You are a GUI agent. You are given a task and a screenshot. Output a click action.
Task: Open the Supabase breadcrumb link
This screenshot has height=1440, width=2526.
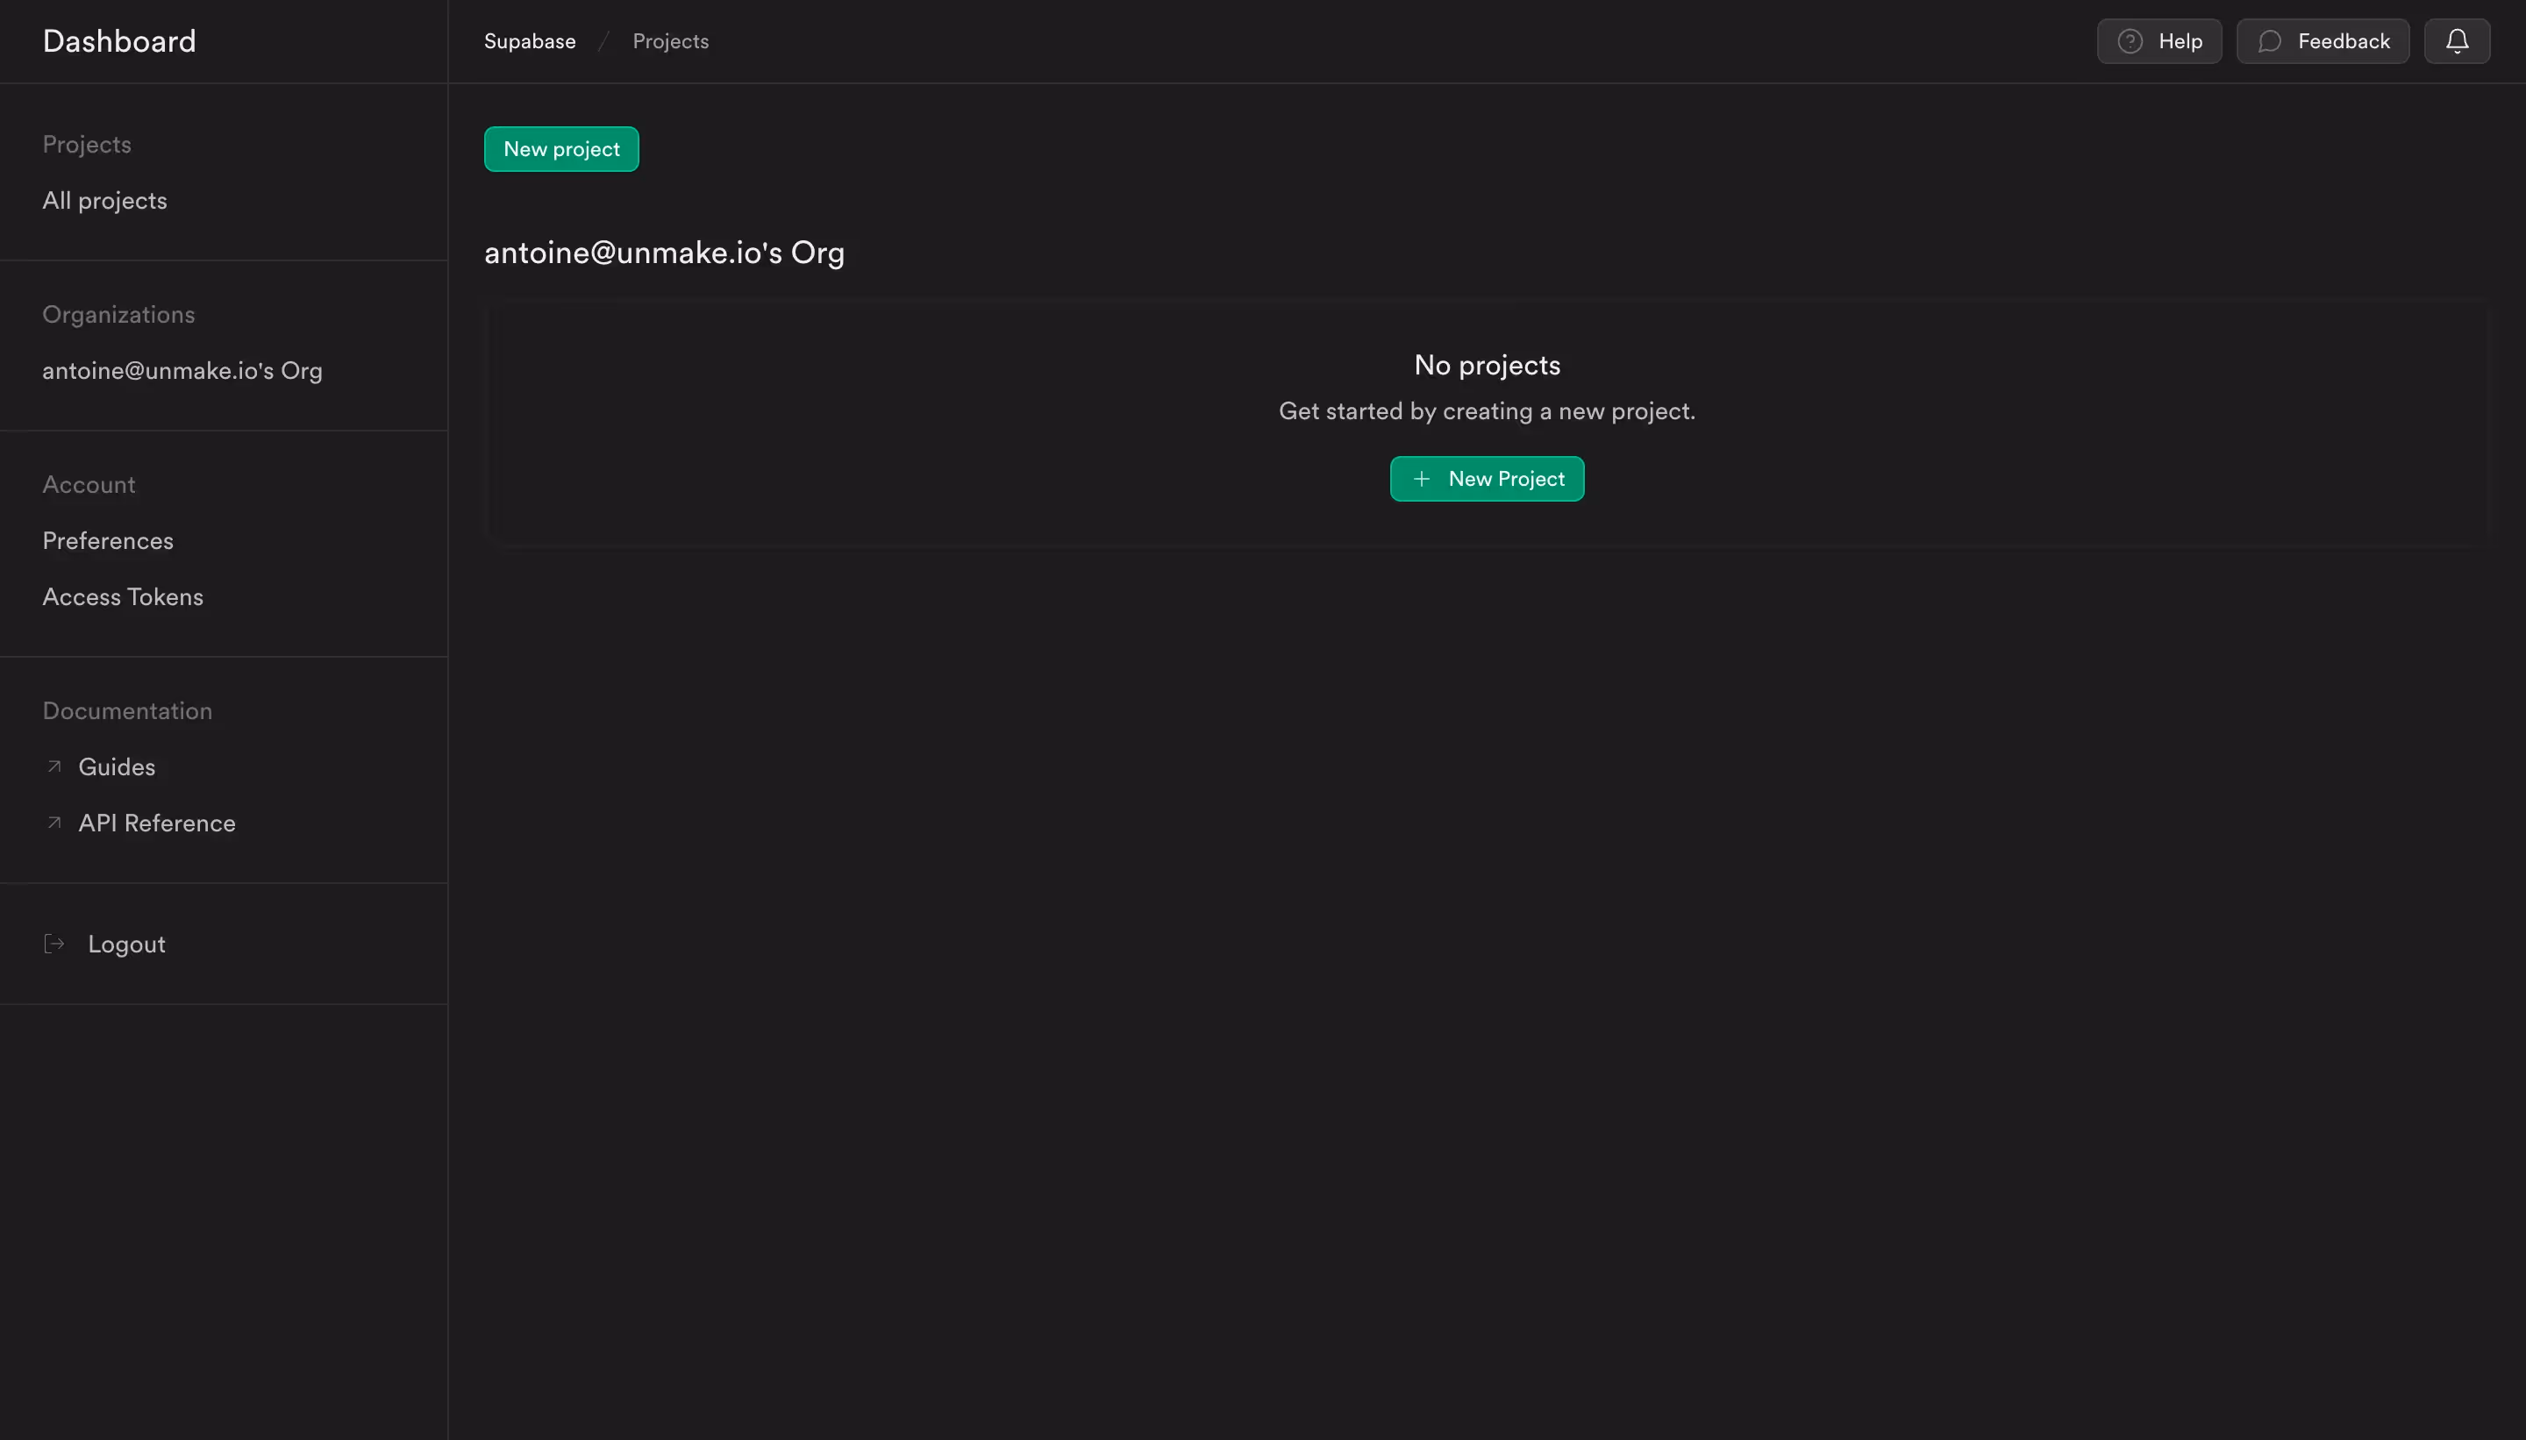click(x=528, y=40)
